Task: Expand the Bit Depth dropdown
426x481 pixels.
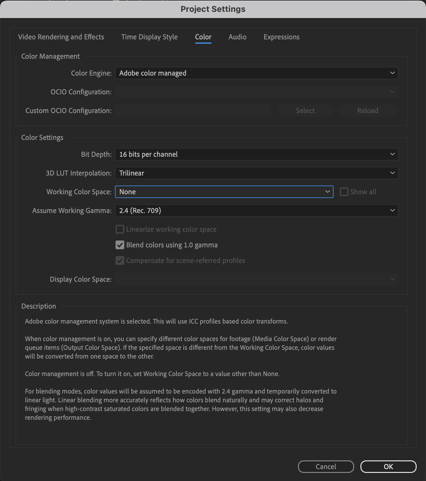Action: point(256,154)
